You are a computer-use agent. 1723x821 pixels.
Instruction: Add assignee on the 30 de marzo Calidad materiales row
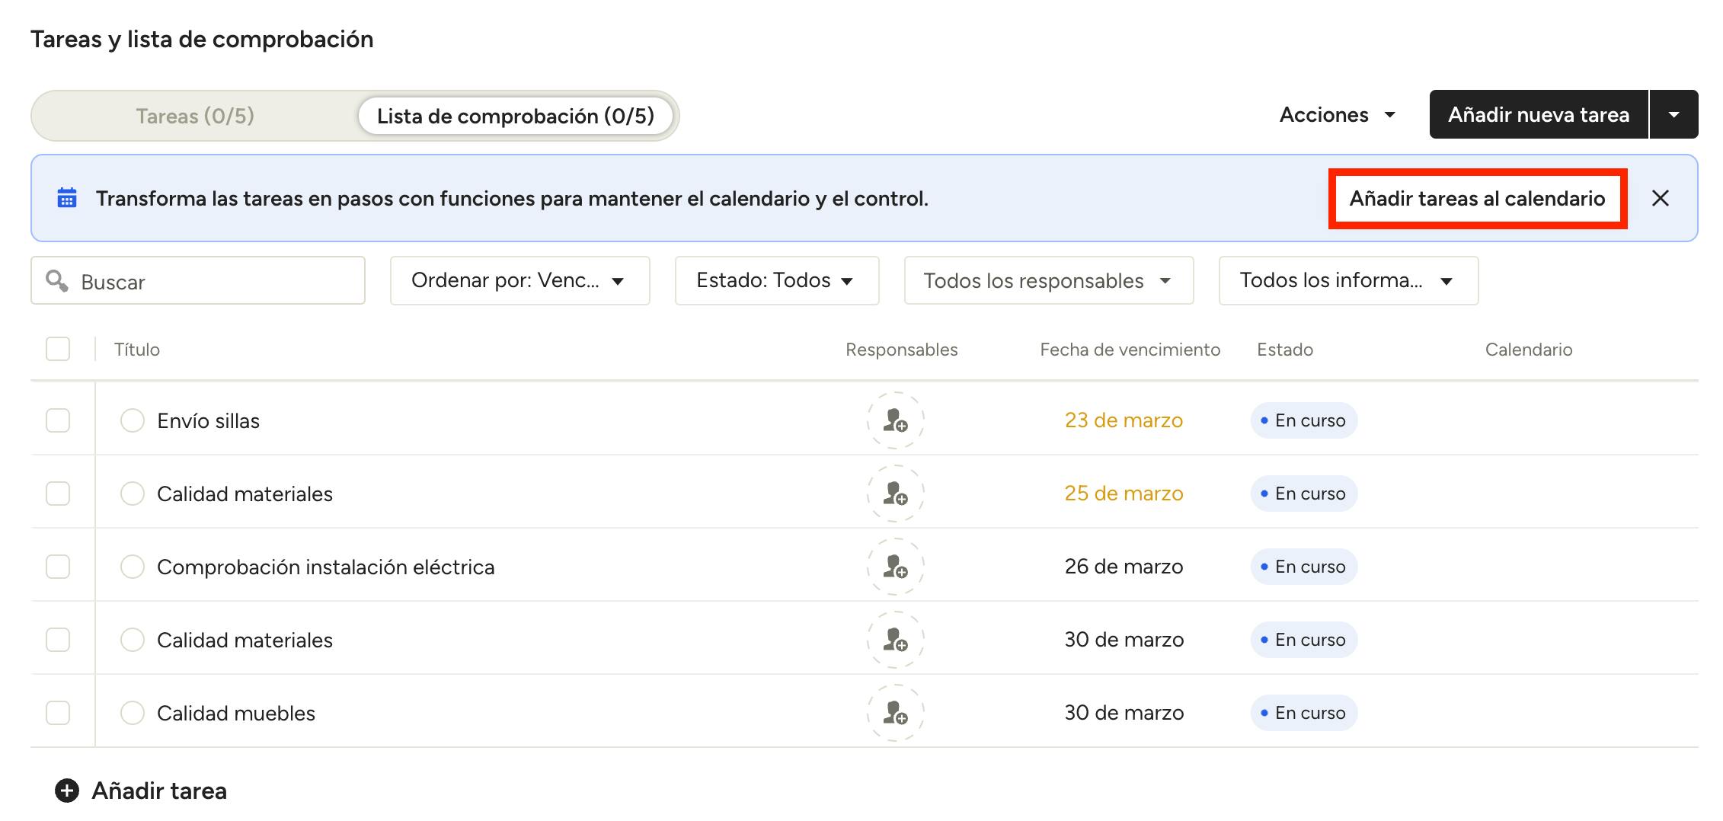(895, 640)
